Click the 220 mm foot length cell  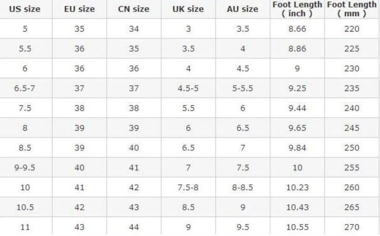352,29
